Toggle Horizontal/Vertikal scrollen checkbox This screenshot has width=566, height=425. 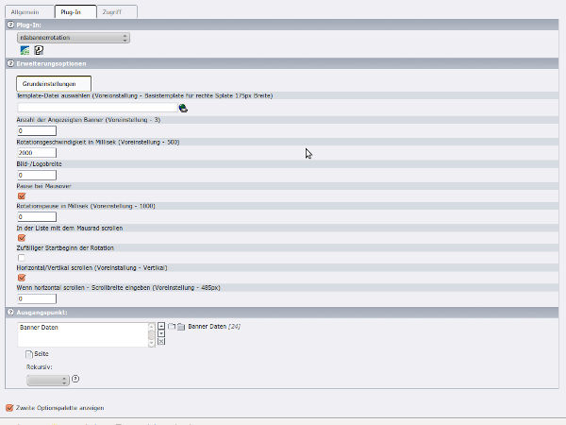(22, 278)
